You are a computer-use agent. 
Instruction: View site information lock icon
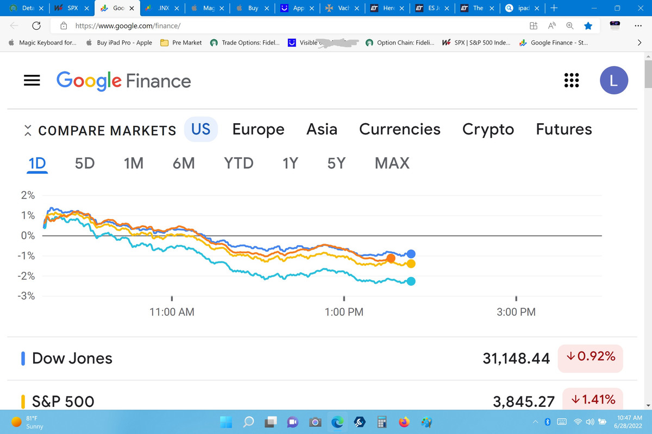[x=64, y=25]
